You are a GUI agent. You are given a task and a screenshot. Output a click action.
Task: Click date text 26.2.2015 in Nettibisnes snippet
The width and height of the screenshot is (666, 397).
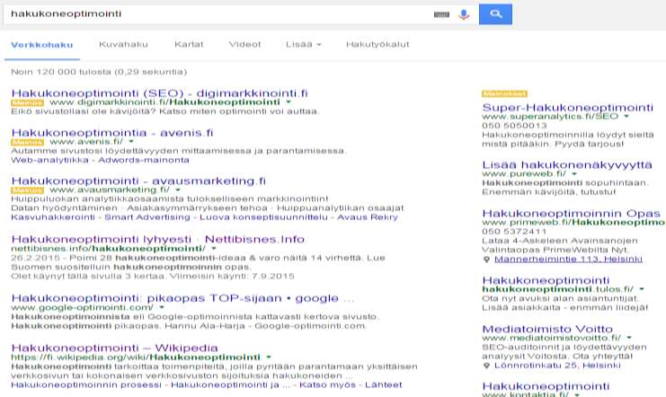coord(38,258)
